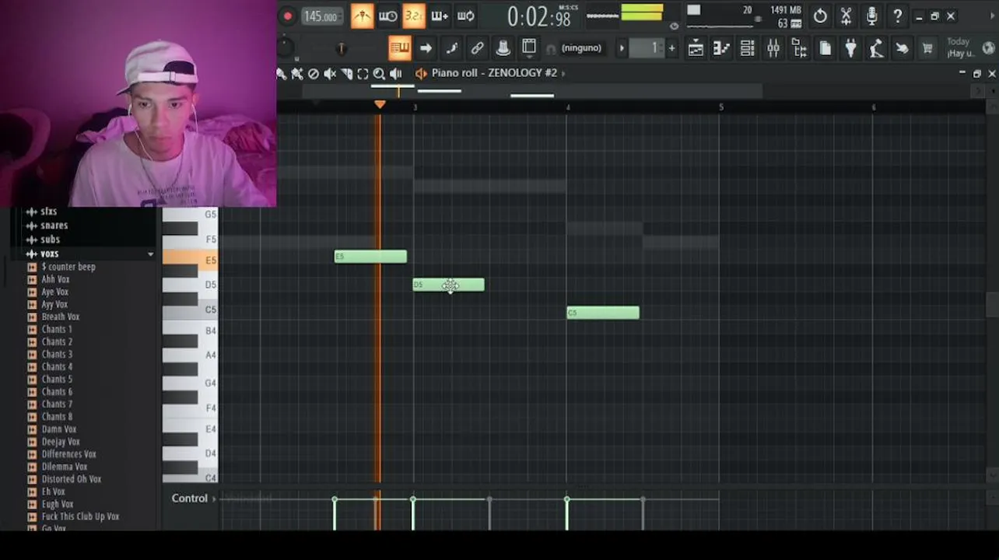Image resolution: width=999 pixels, height=560 pixels.
Task: Select the Damn Vox sample
Action: point(59,429)
